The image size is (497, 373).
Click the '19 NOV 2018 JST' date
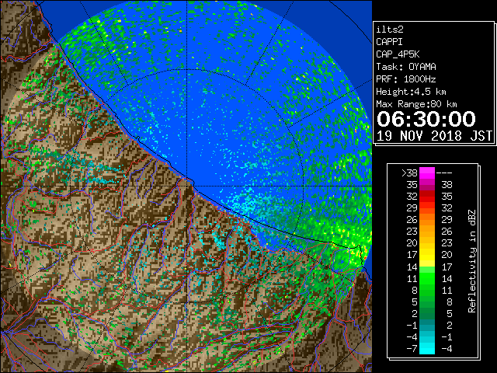tap(434, 136)
